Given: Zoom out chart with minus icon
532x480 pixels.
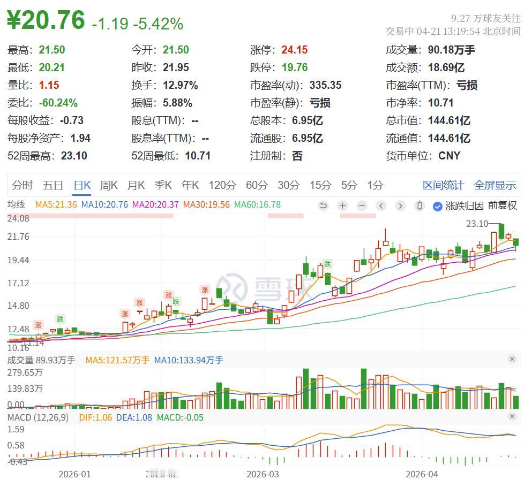Looking at the screenshot, I should (x=362, y=205).
